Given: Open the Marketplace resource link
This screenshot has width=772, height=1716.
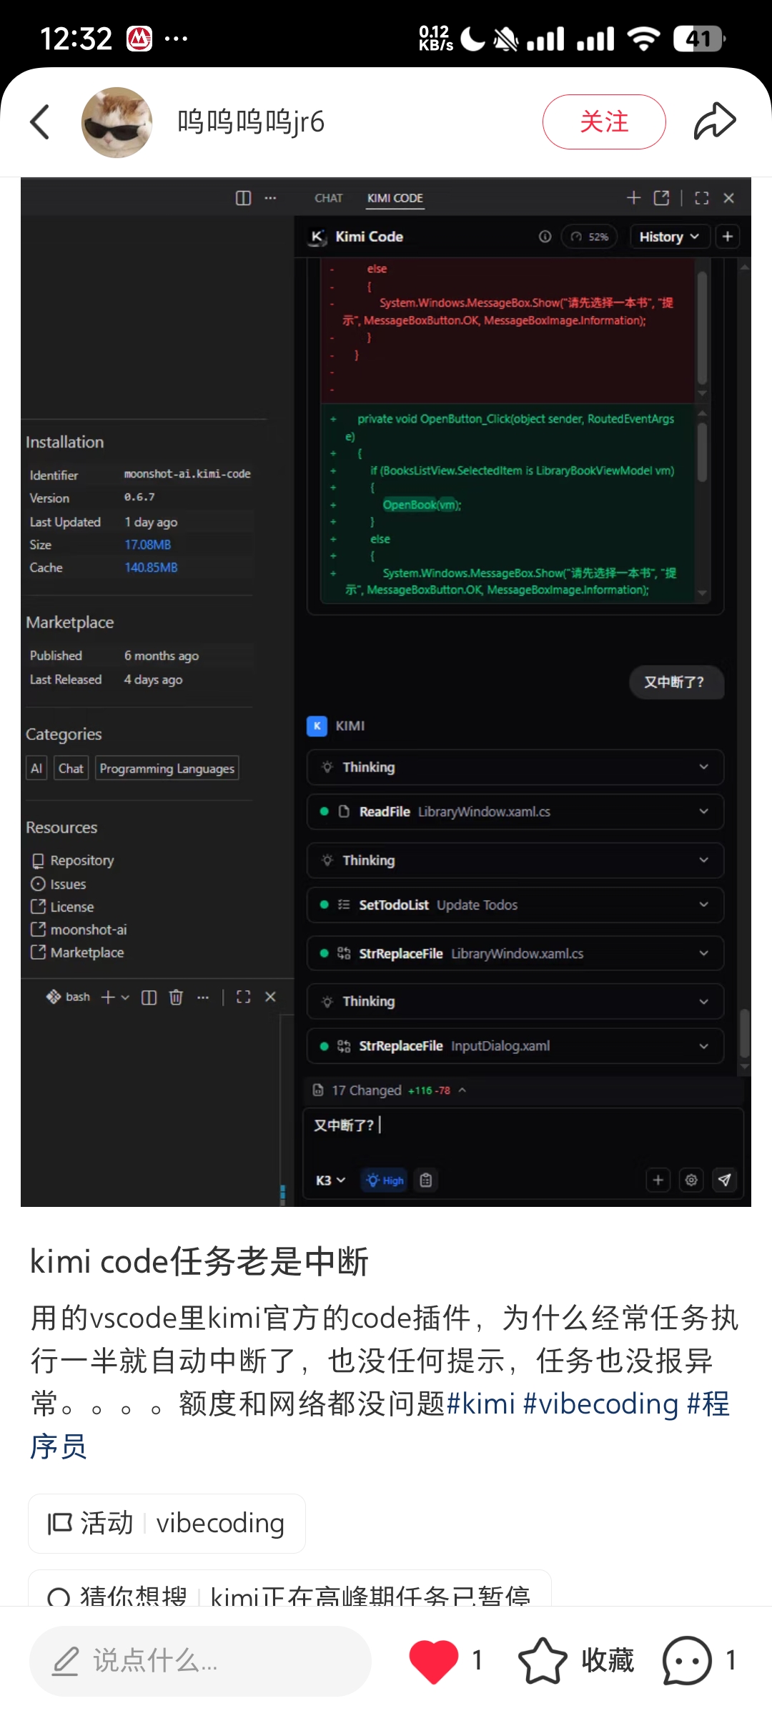Looking at the screenshot, I should pyautogui.click(x=78, y=952).
